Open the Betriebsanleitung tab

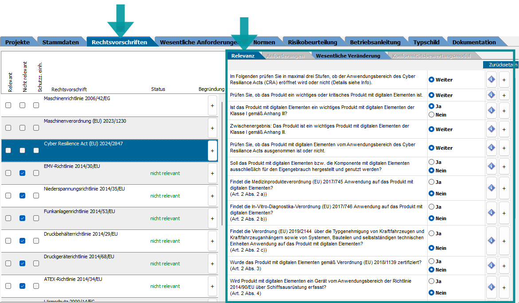tap(375, 43)
